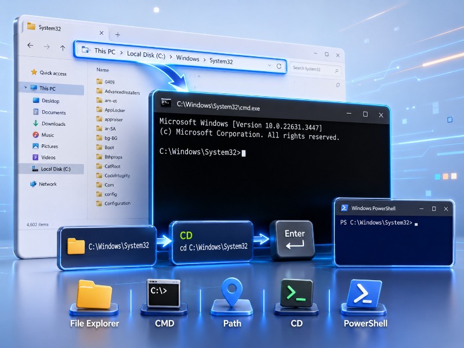Screen dimensions: 464x348
Task: Minimize the Windows PowerShell window
Action: 422,209
